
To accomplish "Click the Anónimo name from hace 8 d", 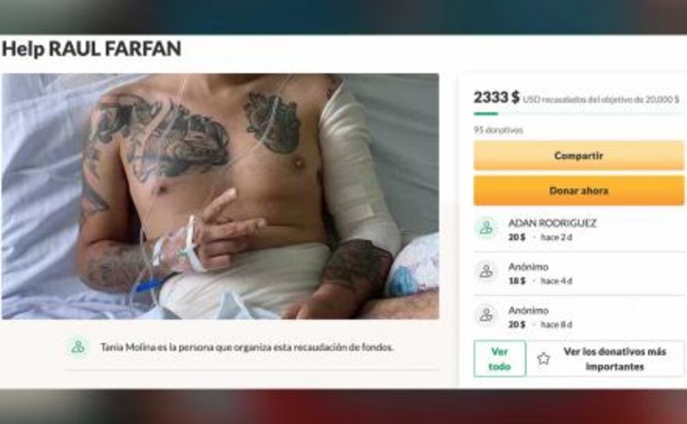I will coord(528,310).
